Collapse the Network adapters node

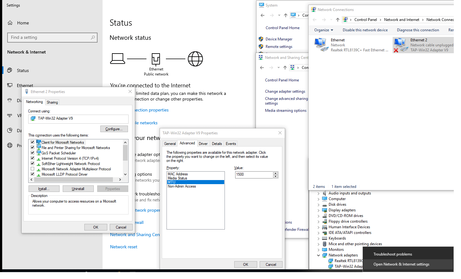pos(319,255)
